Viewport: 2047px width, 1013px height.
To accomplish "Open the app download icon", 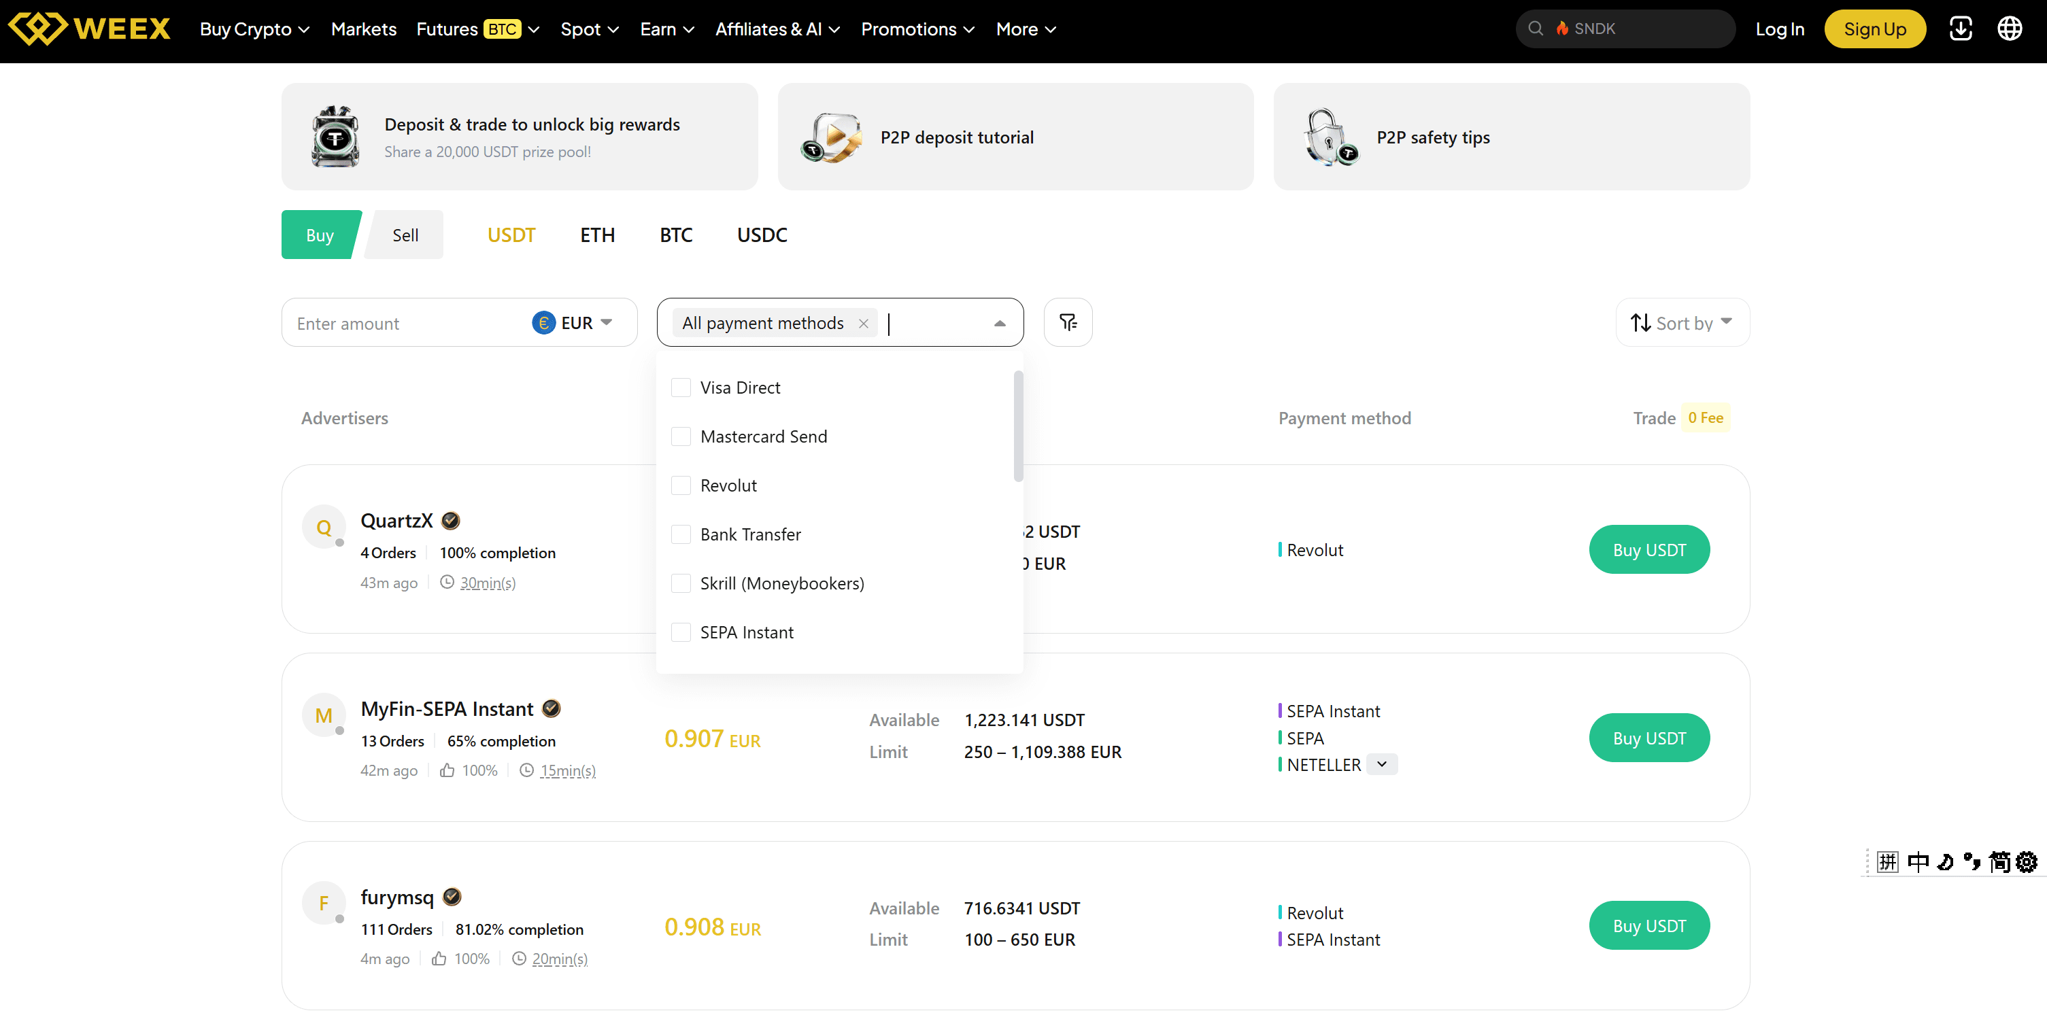I will [1961, 29].
